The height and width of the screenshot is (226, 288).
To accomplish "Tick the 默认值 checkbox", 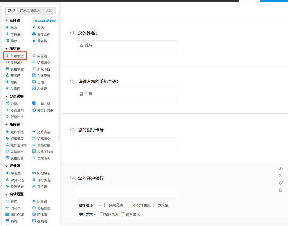I will pyautogui.click(x=155, y=205).
